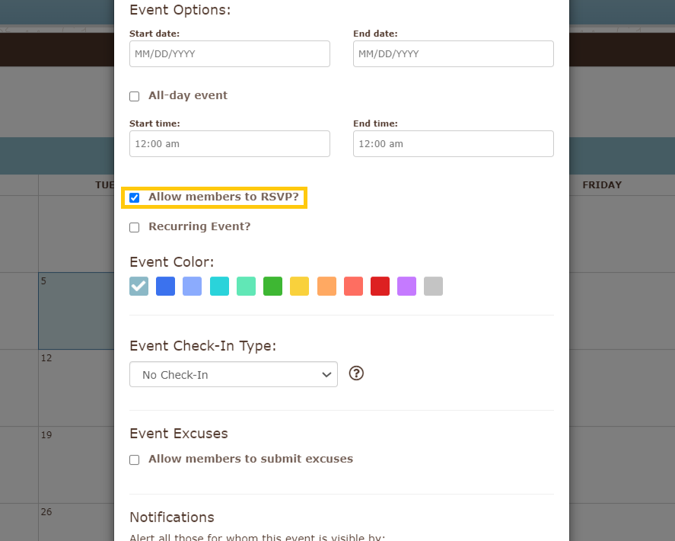The image size is (675, 541).
Task: Select the orange event color
Action: point(326,286)
